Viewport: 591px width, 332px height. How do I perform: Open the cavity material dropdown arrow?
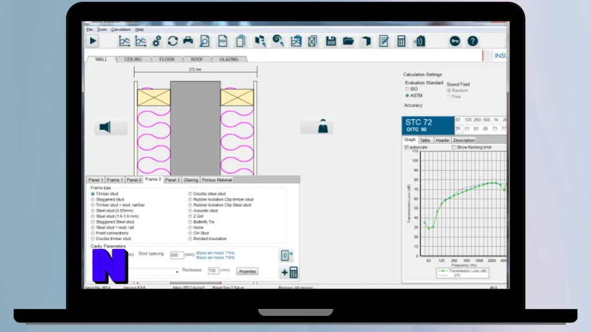point(177,272)
